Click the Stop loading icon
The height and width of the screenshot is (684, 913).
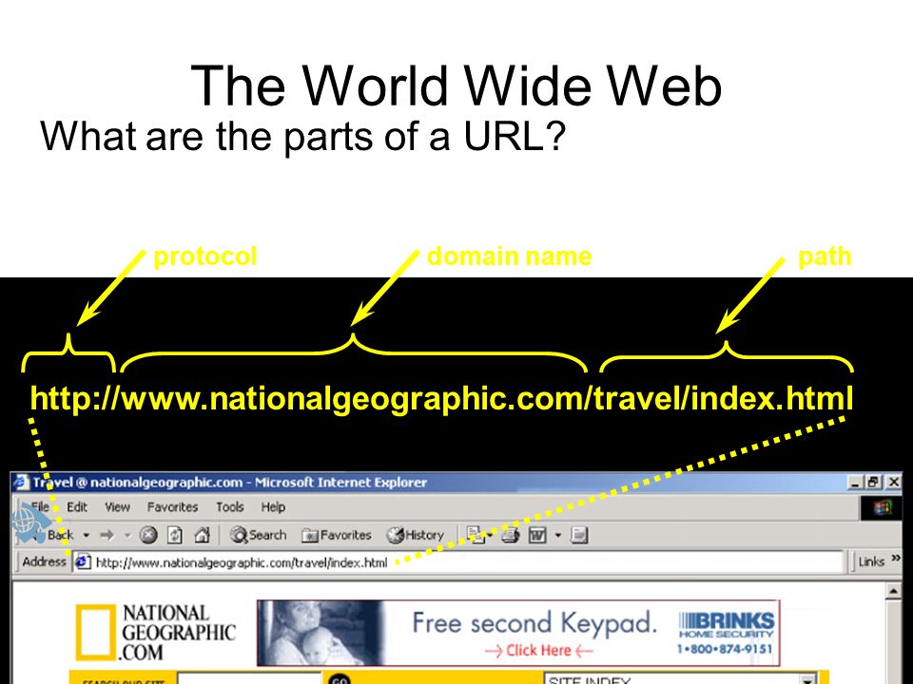148,535
